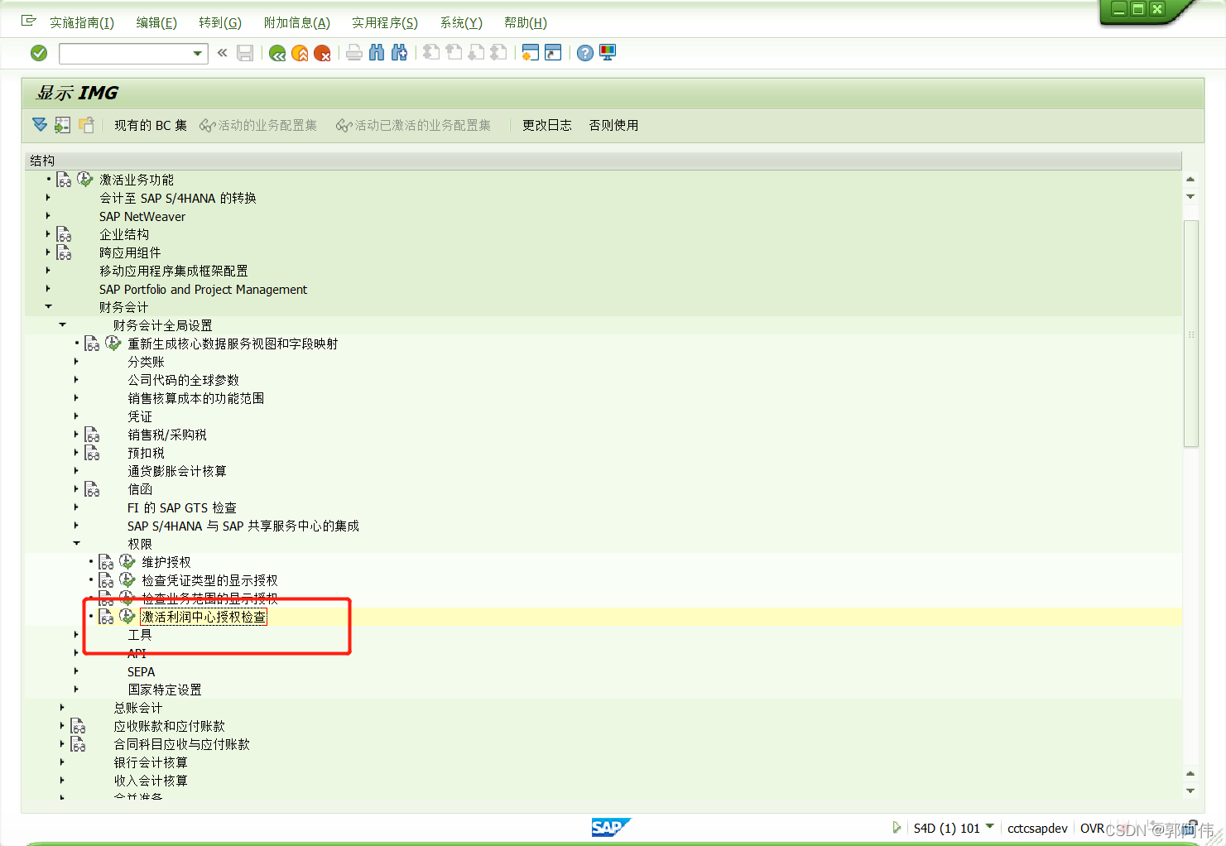Expand the 银行会计核算 node
This screenshot has width=1226, height=846.
click(62, 762)
